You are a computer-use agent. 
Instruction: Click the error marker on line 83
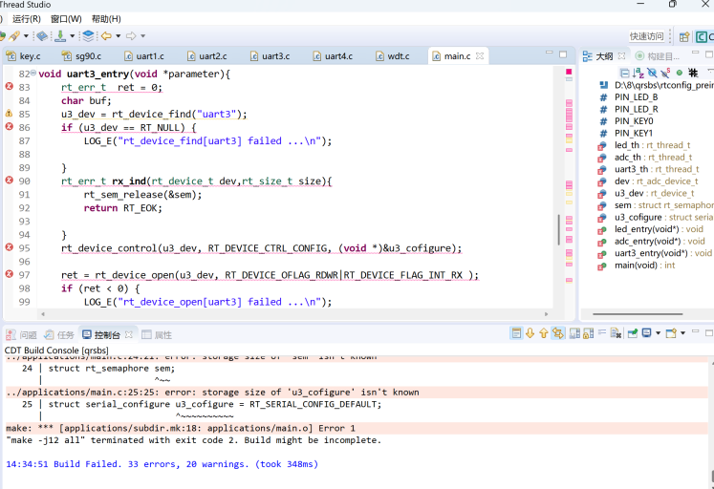[10, 86]
